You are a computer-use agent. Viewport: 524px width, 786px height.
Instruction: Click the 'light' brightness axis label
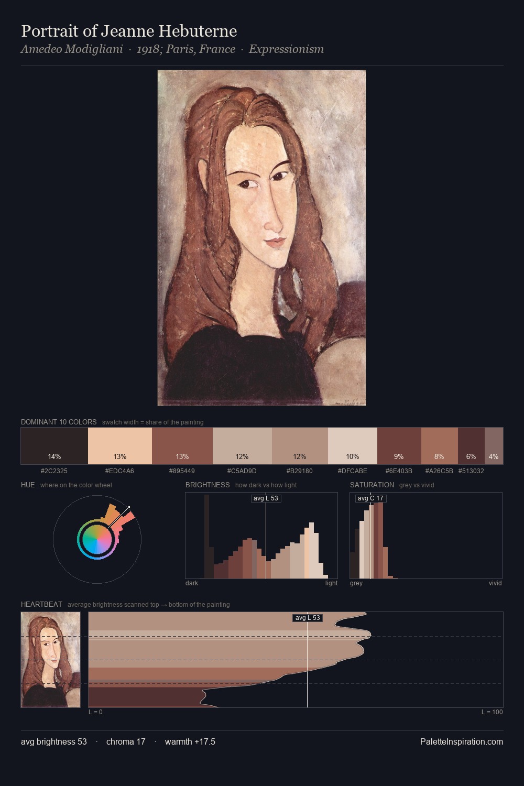pyautogui.click(x=331, y=583)
